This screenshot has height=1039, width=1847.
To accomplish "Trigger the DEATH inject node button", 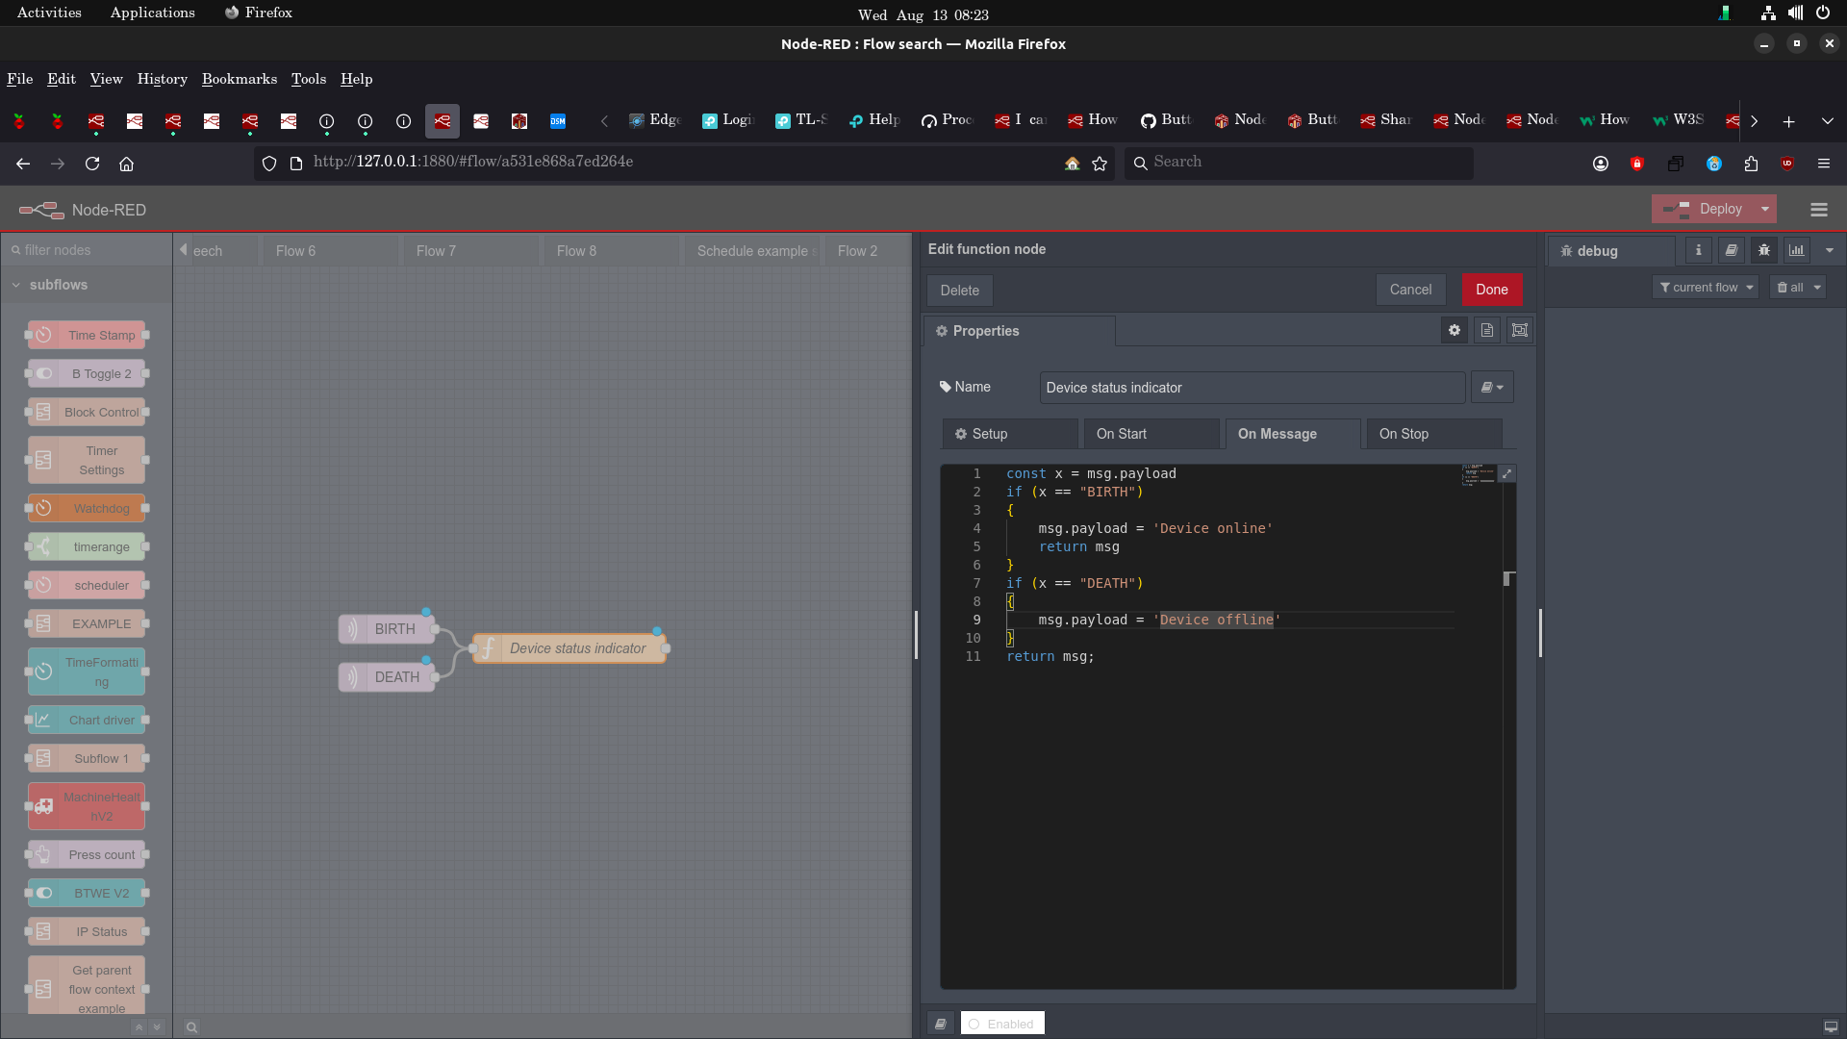I will coord(351,677).
